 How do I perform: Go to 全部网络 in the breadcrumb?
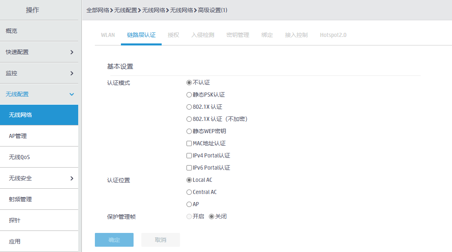click(x=98, y=10)
